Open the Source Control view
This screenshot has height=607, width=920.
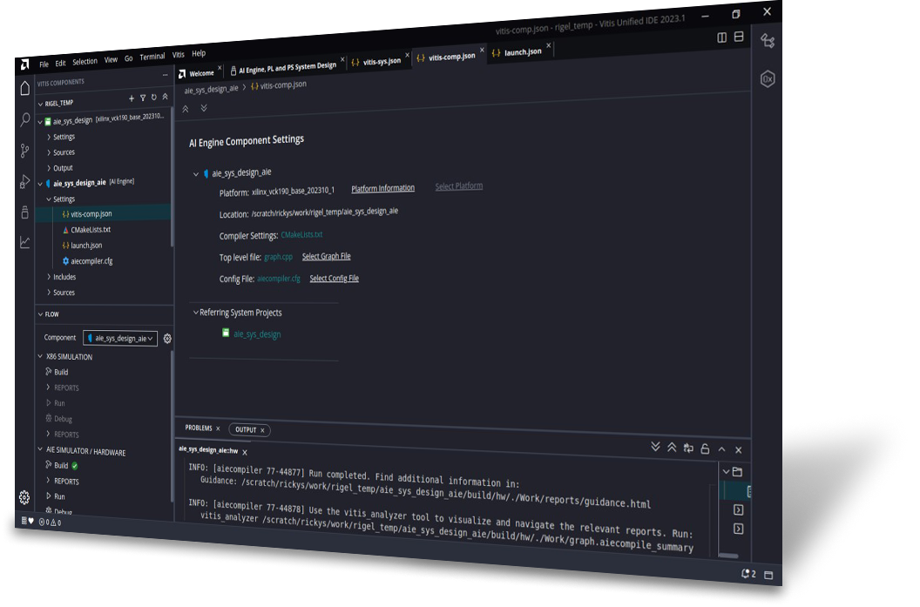pos(24,151)
